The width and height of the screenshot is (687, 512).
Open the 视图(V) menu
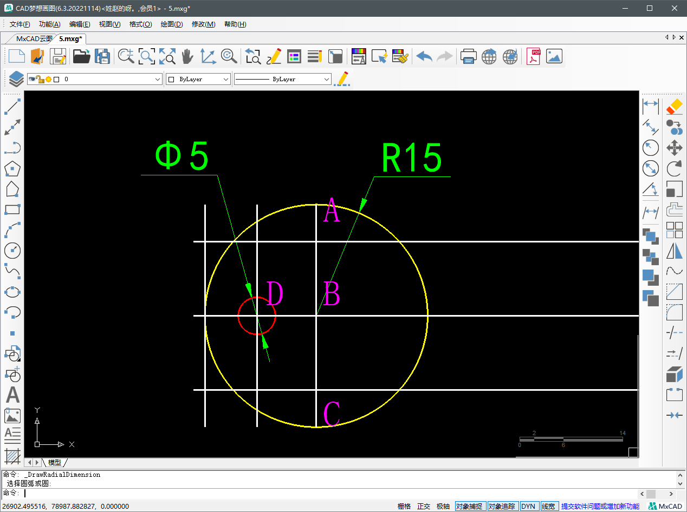110,24
